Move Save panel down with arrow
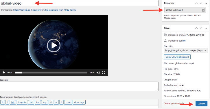The height and width of the screenshot is (109, 210). tap(201, 28)
